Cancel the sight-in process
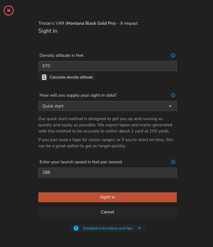This screenshot has width=213, height=247. [x=107, y=212]
